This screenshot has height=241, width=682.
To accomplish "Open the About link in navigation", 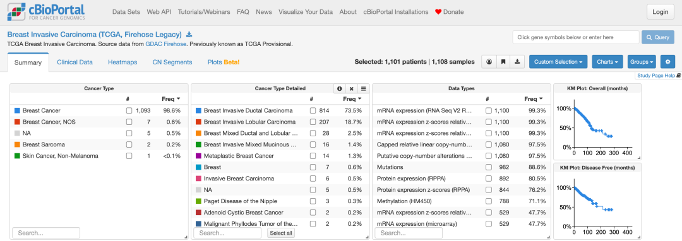I will (x=348, y=12).
